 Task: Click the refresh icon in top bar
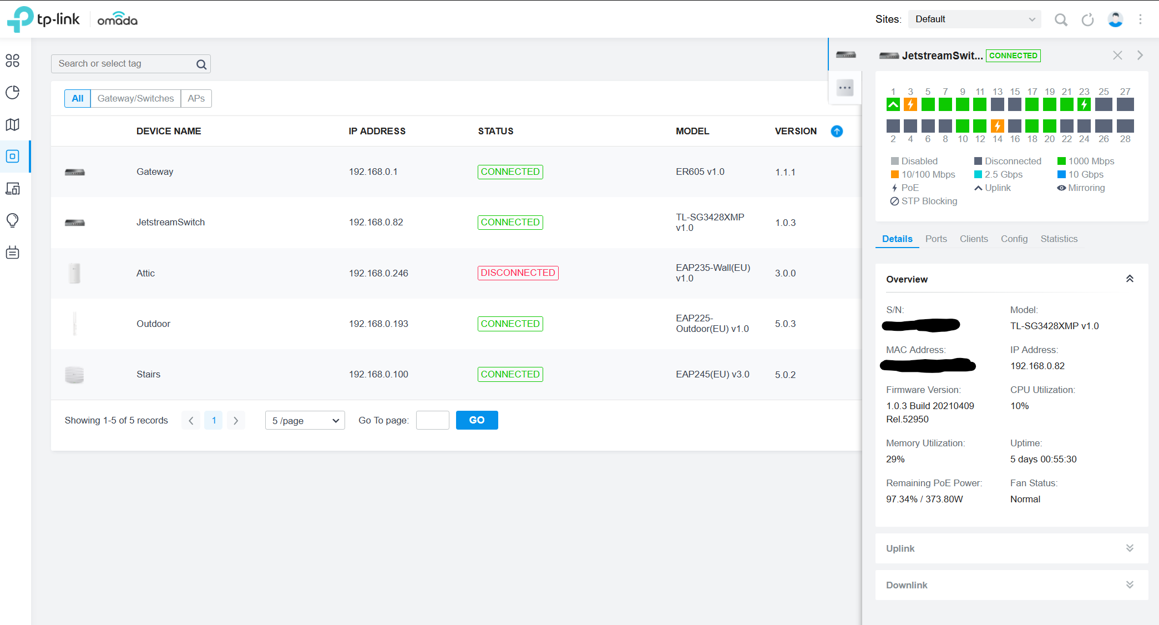[x=1087, y=19]
